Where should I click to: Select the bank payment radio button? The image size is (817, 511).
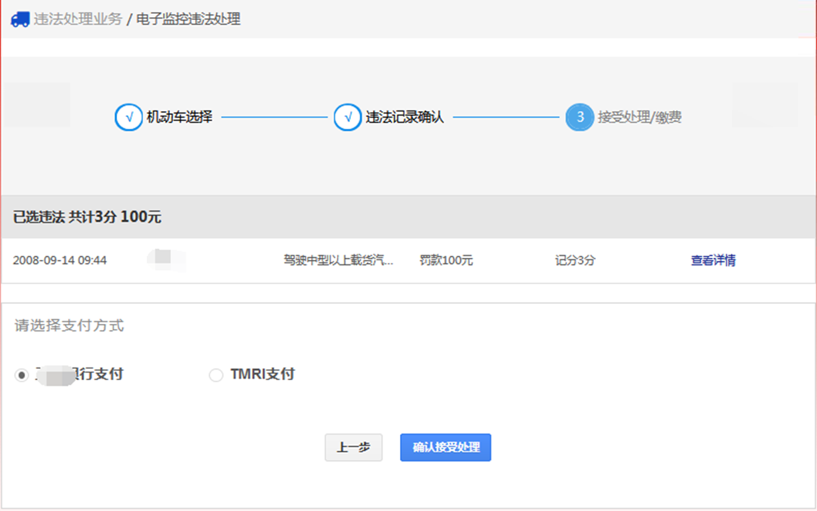click(x=22, y=375)
